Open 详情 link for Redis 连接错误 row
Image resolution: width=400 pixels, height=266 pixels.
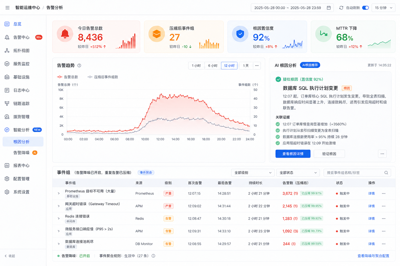click(371, 219)
